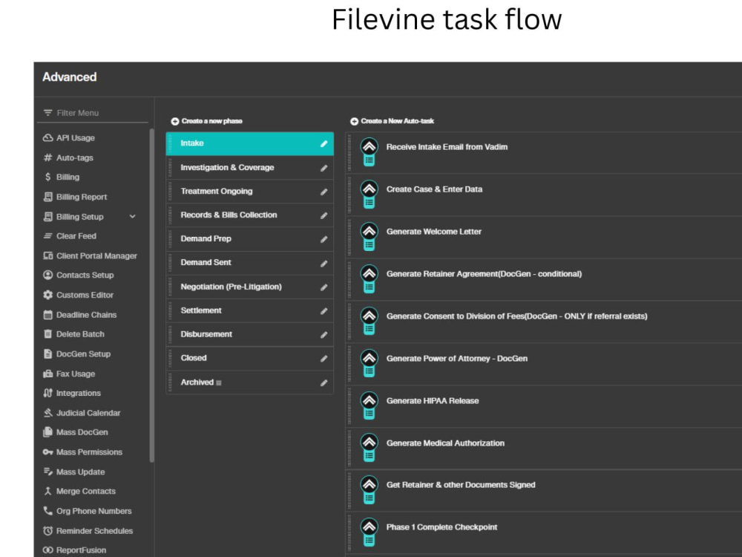Edit Demand Sent phase pencil icon

[324, 264]
